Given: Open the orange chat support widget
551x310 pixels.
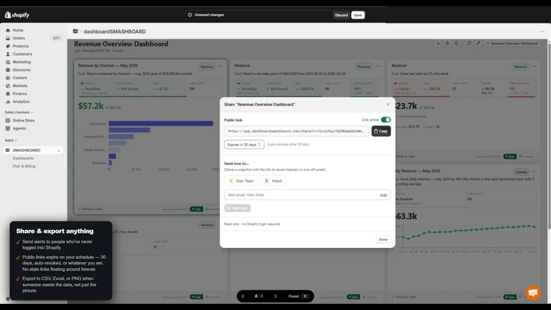Looking at the screenshot, I should [533, 292].
